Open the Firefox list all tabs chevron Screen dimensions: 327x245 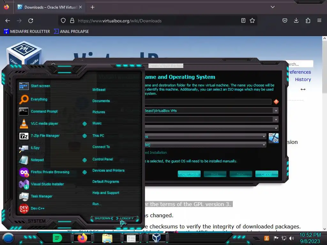(x=273, y=7)
